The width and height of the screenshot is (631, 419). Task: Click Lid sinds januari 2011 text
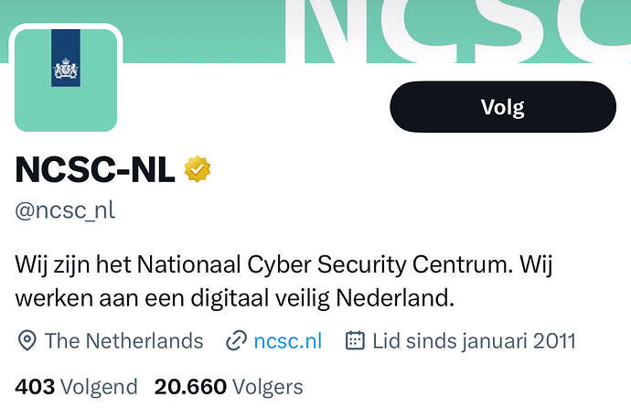(x=474, y=341)
